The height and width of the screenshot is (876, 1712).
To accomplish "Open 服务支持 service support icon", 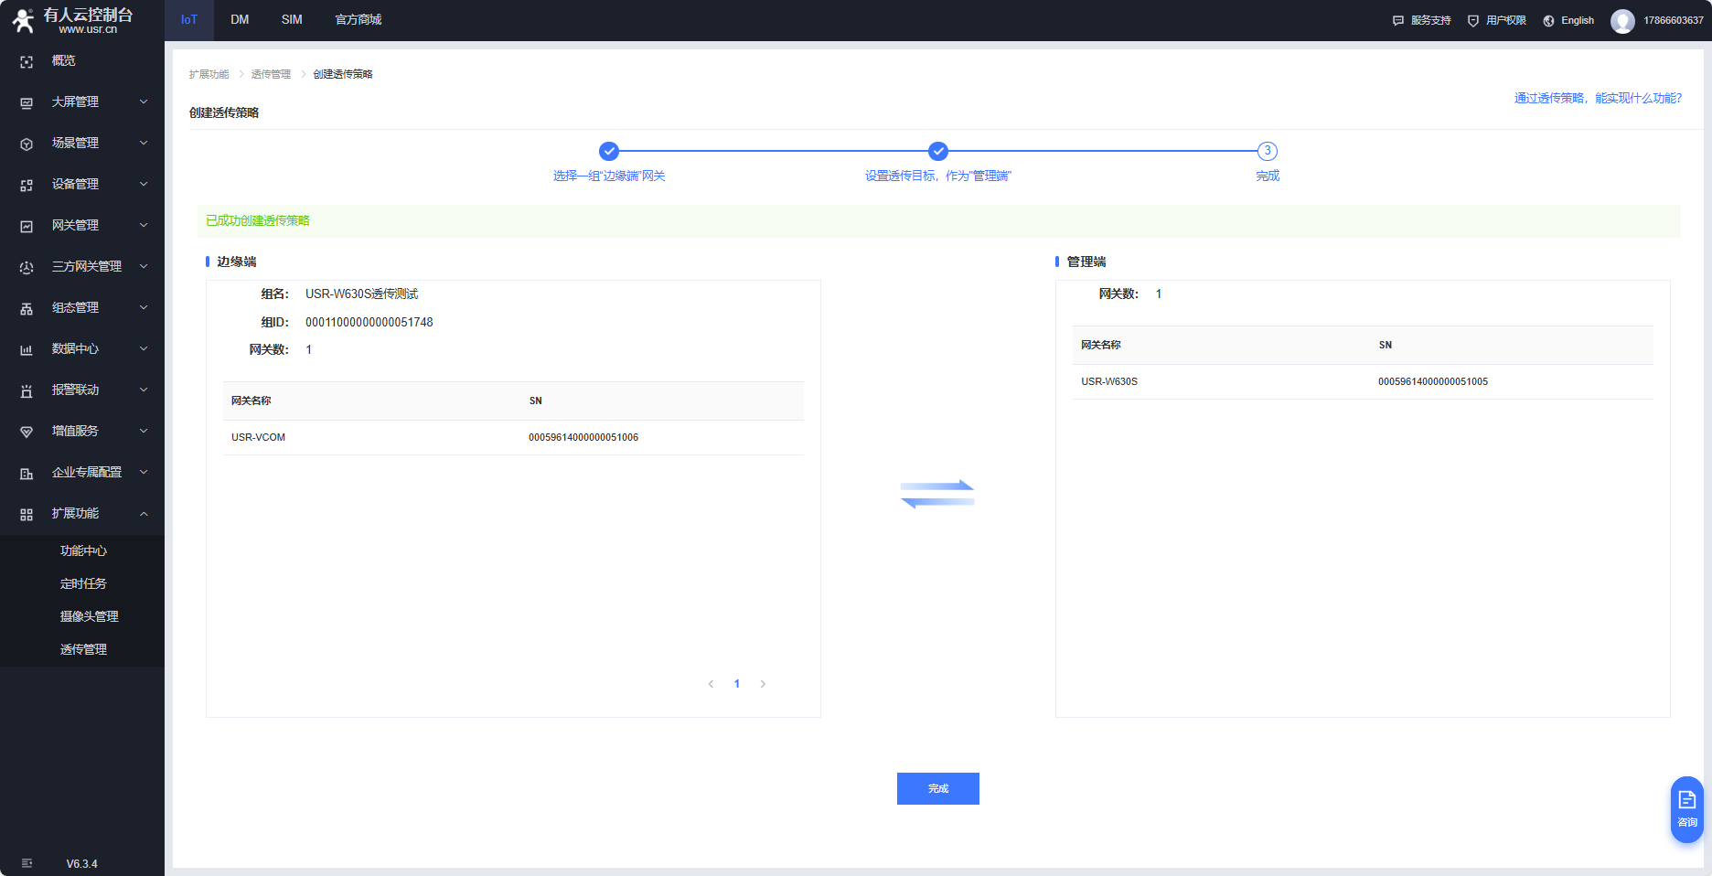I will click(1397, 21).
